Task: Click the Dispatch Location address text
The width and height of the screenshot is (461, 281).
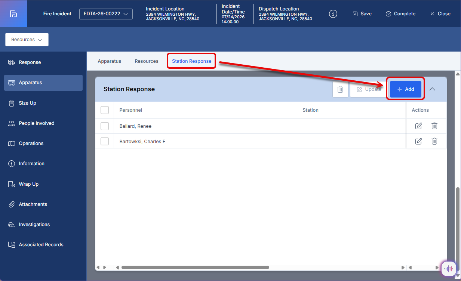Action: click(285, 16)
